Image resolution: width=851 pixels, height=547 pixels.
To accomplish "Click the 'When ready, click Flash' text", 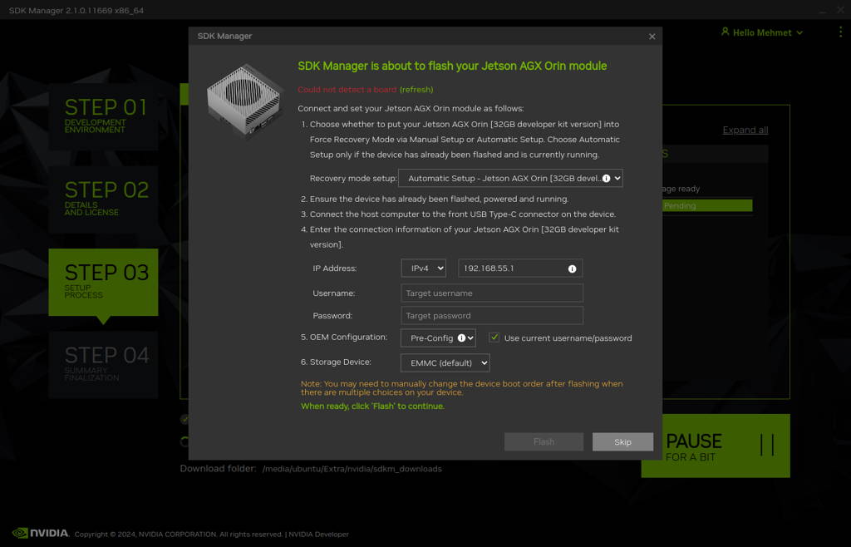I will (x=372, y=406).
